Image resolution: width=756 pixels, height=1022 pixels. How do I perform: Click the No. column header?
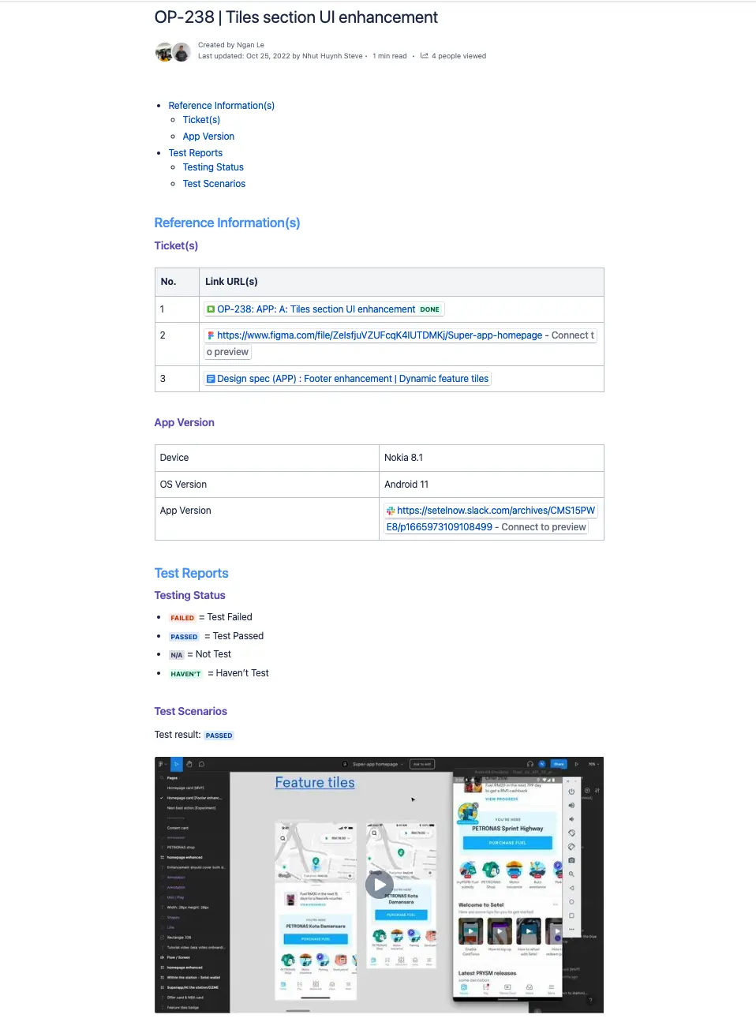click(x=178, y=282)
